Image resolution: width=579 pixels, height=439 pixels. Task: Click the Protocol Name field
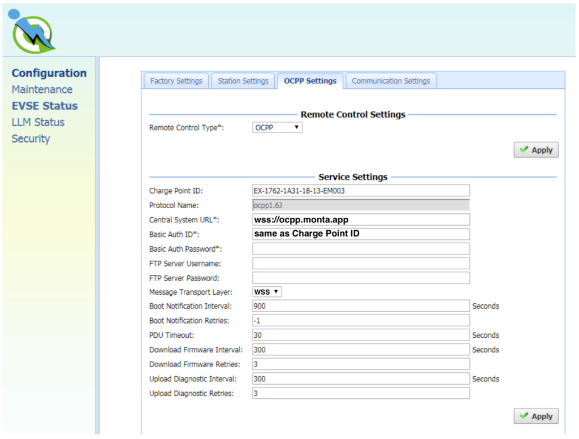point(361,205)
